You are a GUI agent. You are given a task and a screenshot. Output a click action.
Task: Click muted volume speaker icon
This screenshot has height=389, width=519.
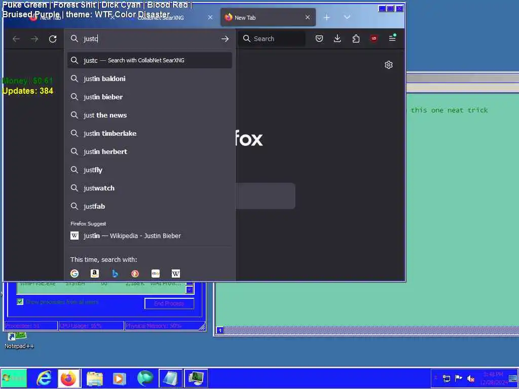[470, 378]
